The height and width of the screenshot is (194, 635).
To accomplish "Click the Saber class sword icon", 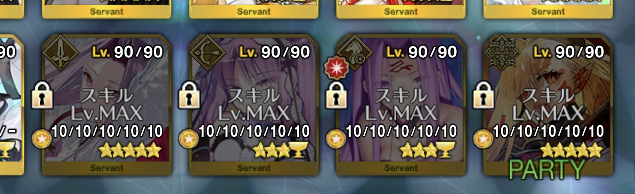I will [60, 54].
